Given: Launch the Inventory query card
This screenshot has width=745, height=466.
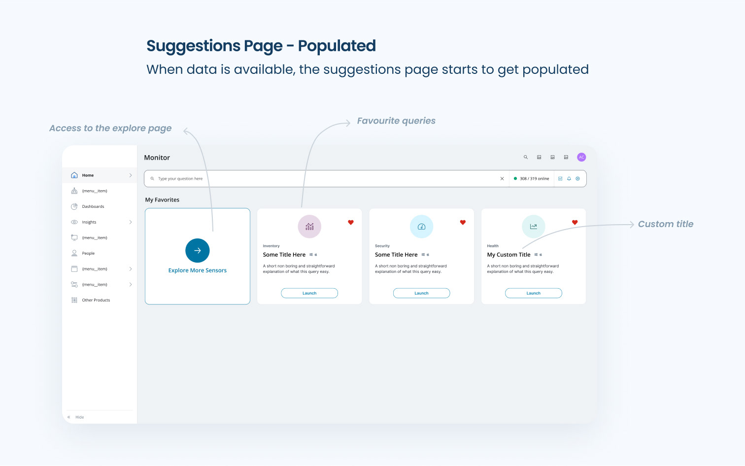Looking at the screenshot, I should (309, 293).
